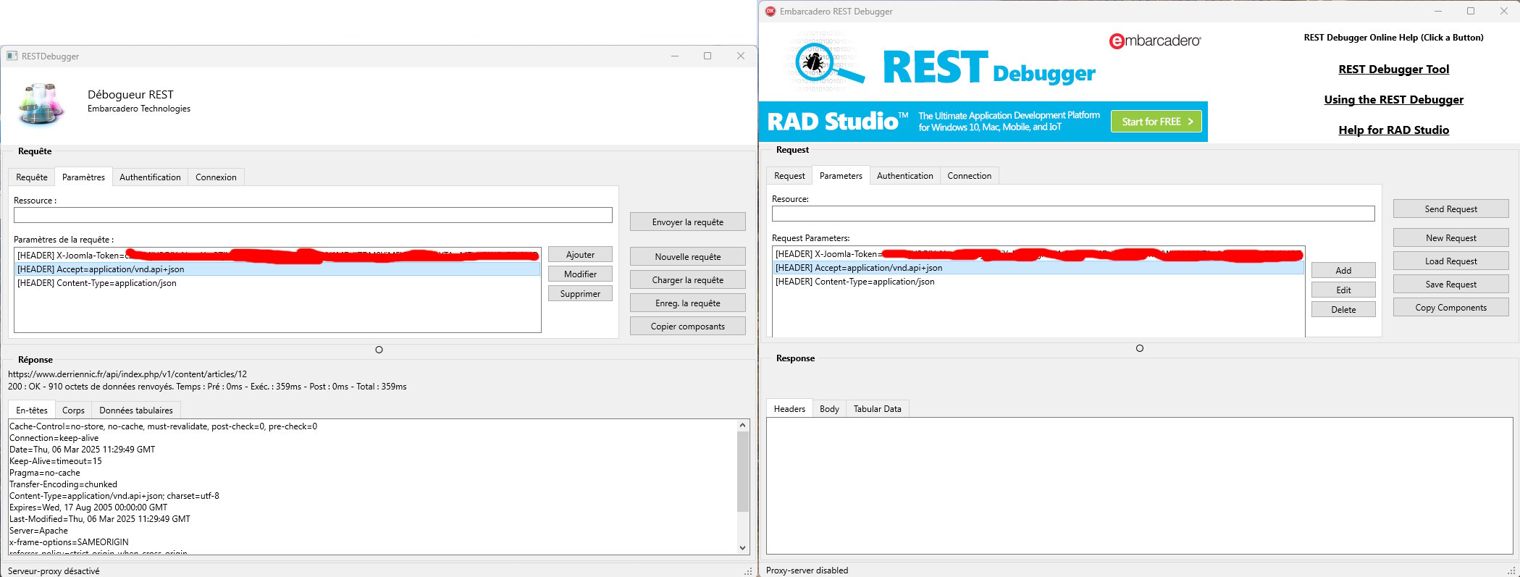The image size is (1520, 577).
Task: Select X-Joomla-Token header in French window
Action: [277, 255]
